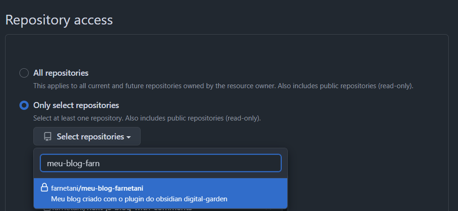Viewport: 458px width, 211px height.
Task: Click the "All repositories" label text
Action: tap(61, 73)
